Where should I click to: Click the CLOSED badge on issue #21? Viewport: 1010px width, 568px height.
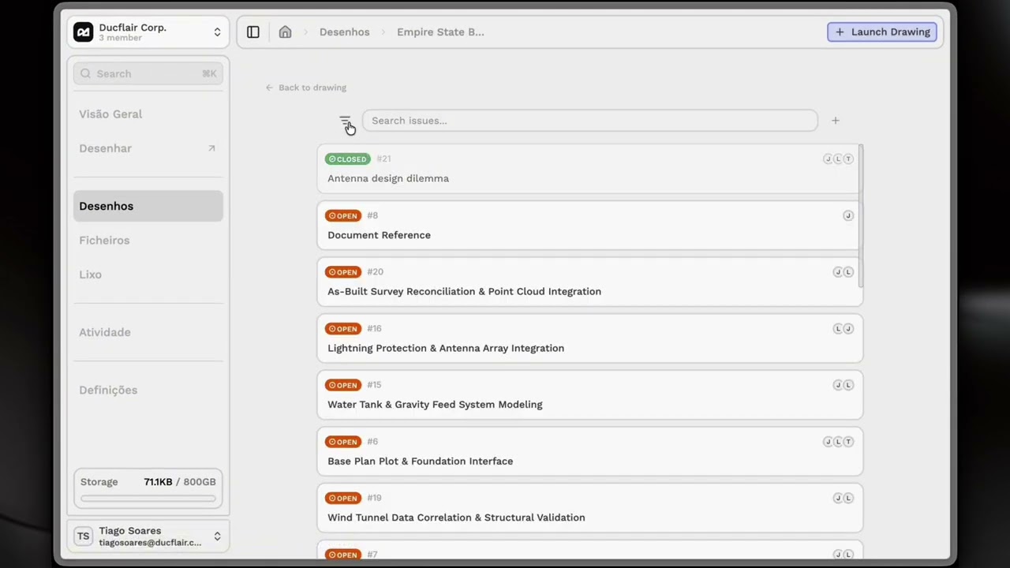tap(347, 159)
